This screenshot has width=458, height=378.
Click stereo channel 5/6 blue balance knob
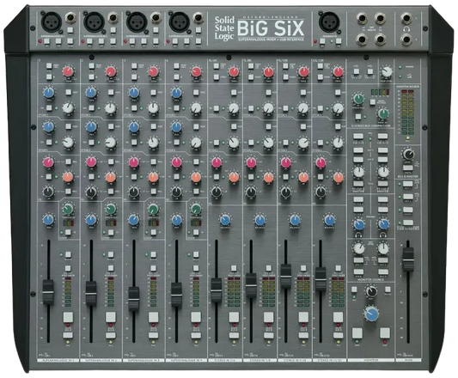click(224, 220)
